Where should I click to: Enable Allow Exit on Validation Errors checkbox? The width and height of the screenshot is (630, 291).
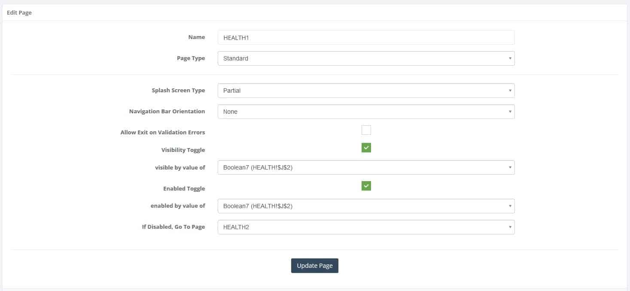coord(366,130)
